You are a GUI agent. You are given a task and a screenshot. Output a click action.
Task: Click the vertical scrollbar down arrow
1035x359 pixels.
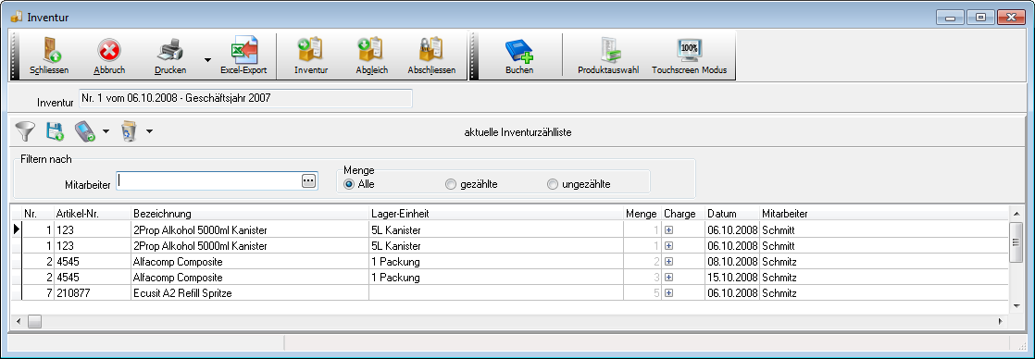[x=1016, y=306]
